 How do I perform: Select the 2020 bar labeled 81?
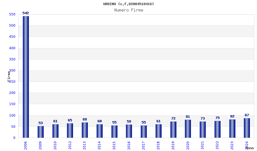(188, 129)
